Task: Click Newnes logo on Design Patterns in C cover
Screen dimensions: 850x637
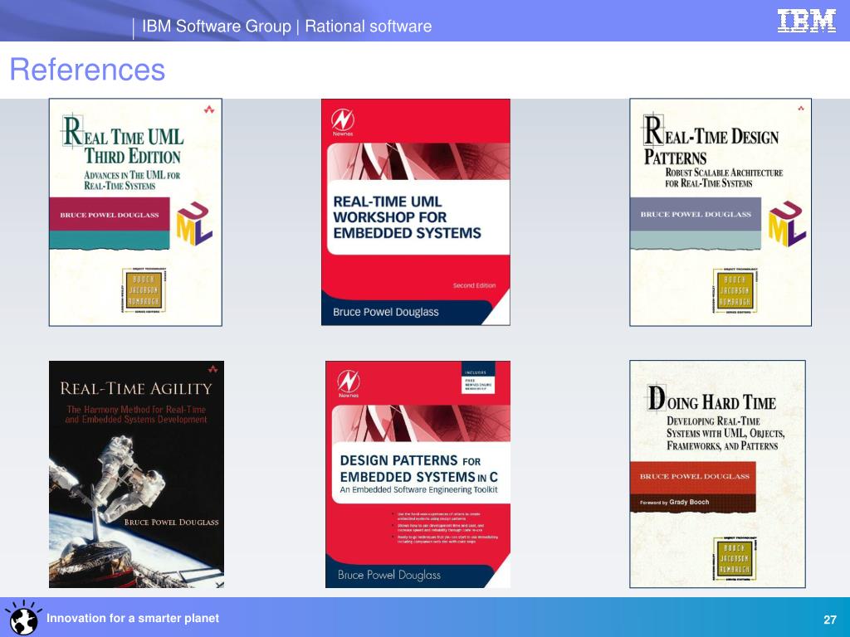Action: [349, 384]
